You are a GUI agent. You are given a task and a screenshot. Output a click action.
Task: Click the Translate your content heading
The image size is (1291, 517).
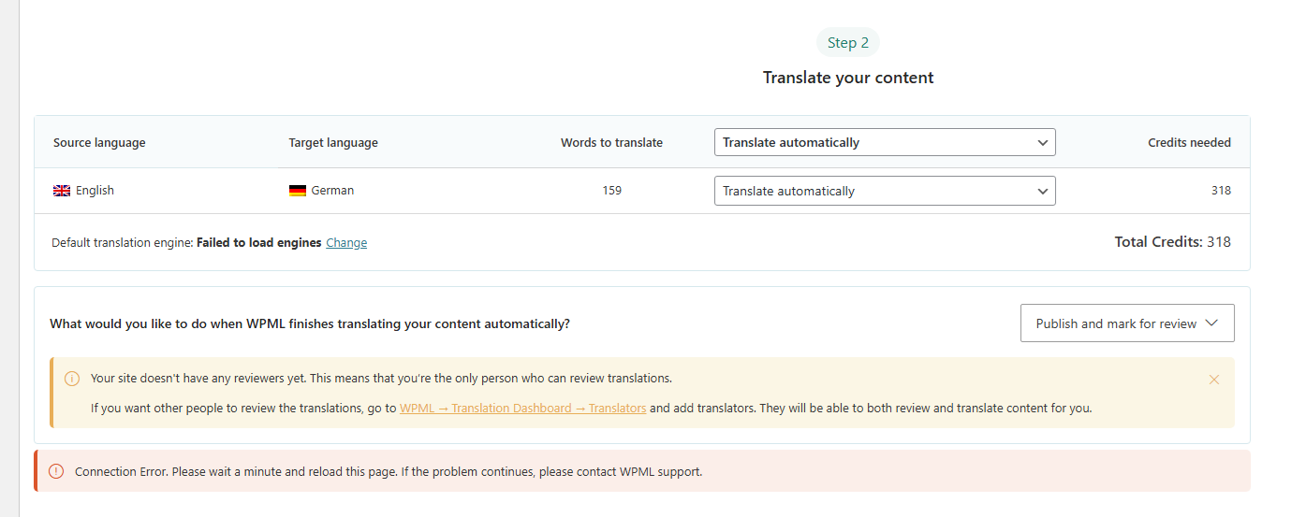coord(848,78)
